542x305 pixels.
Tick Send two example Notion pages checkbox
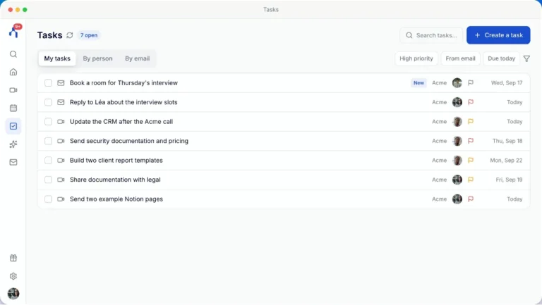click(x=48, y=199)
